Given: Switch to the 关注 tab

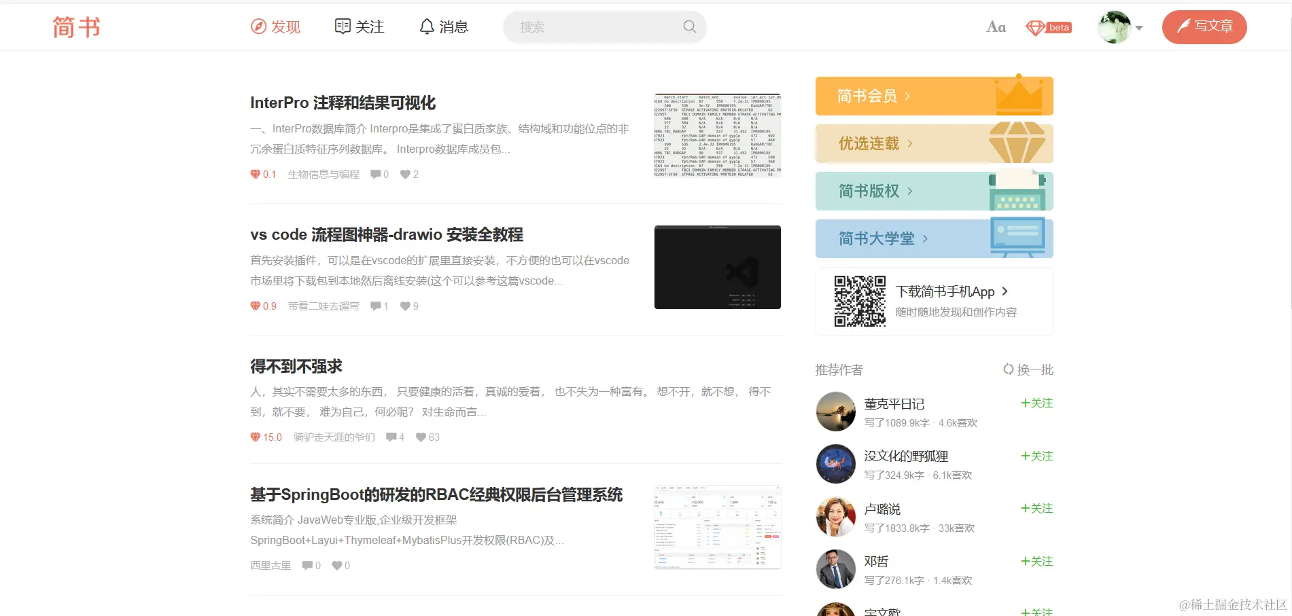Looking at the screenshot, I should point(360,26).
